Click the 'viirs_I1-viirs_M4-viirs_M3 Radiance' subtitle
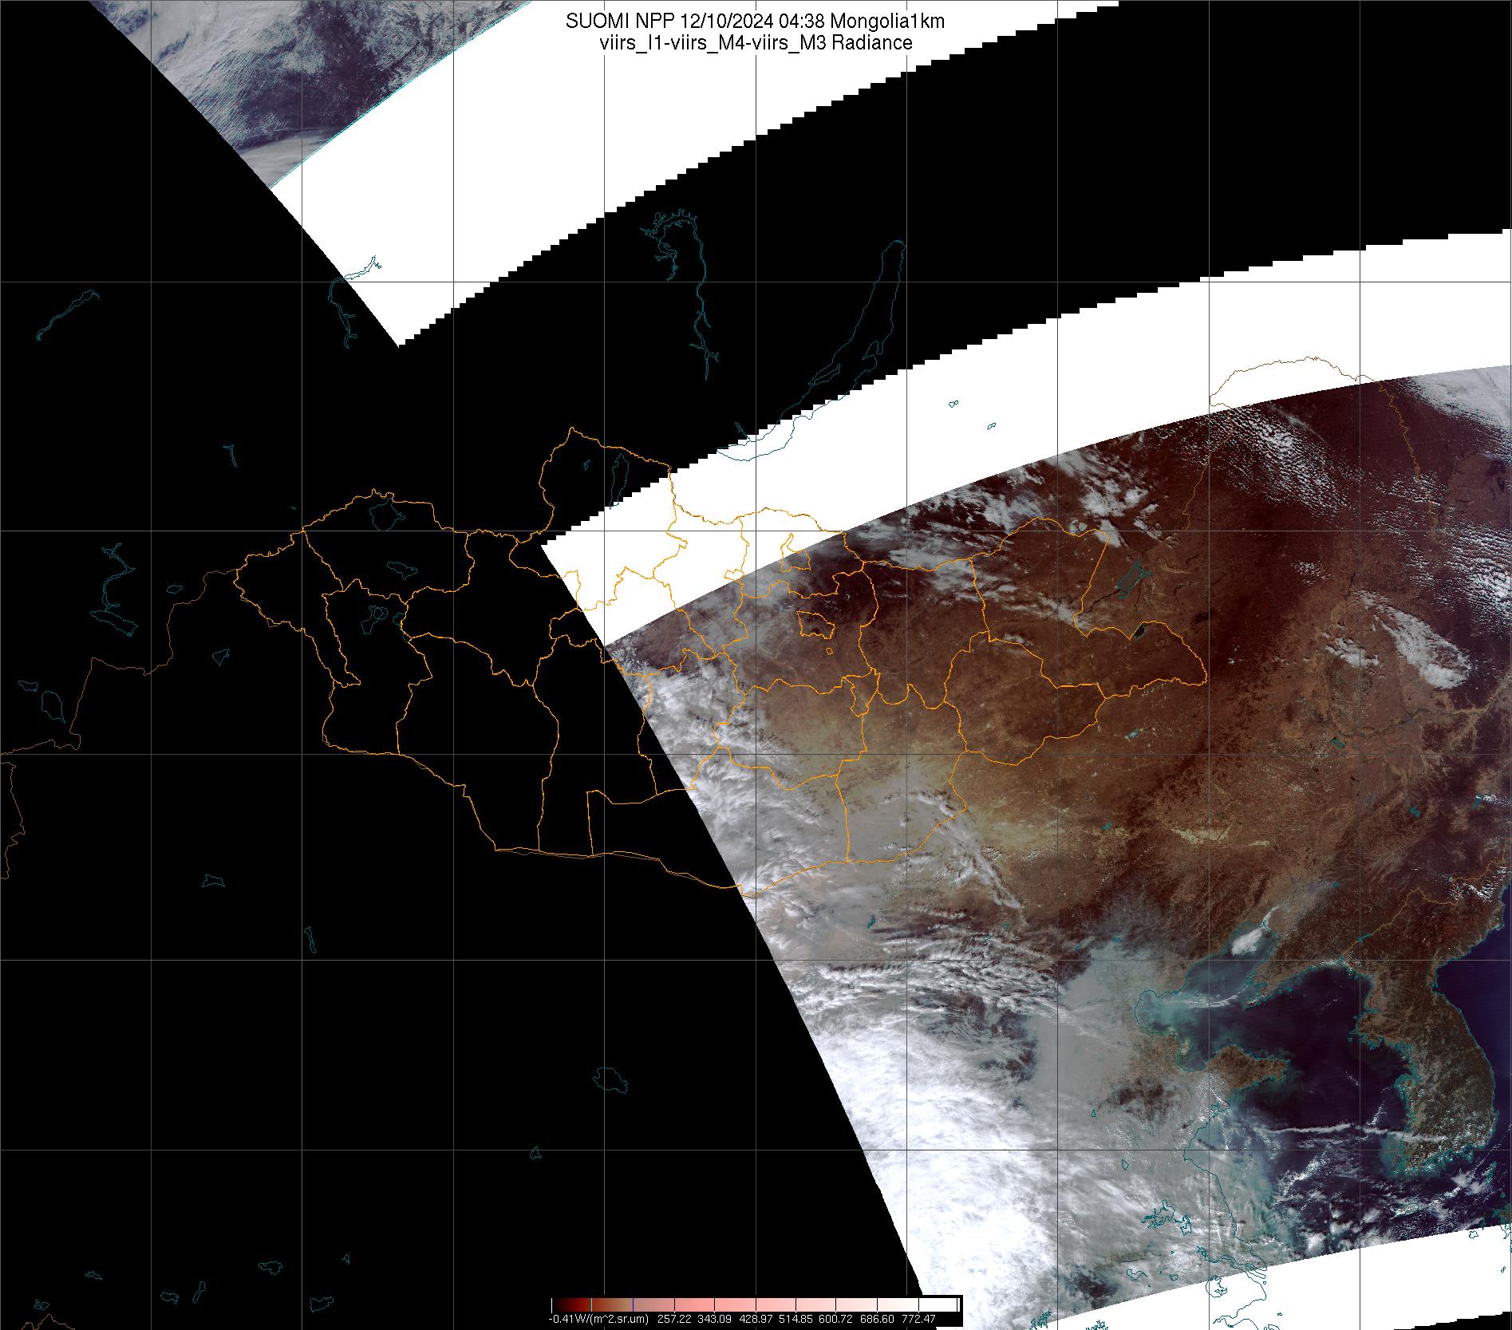The image size is (1512, 1330). point(755,43)
